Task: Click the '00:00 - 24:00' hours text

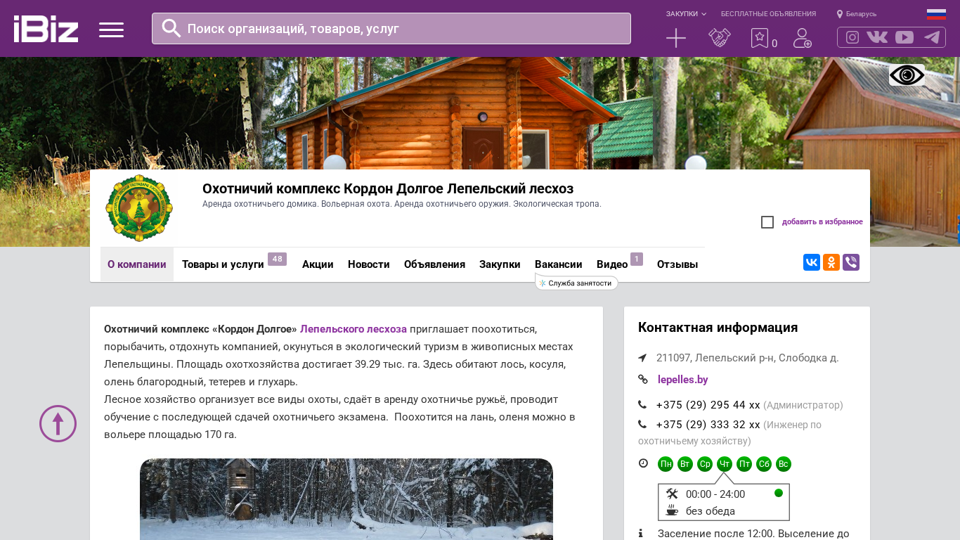Action: point(715,494)
